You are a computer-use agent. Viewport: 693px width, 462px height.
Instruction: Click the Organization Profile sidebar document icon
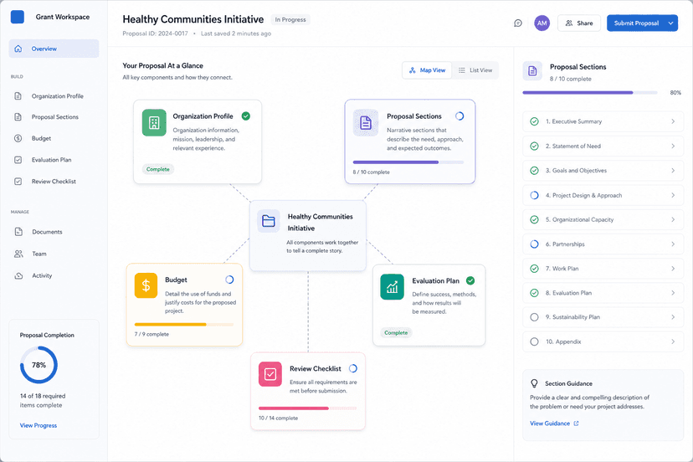click(x=18, y=96)
